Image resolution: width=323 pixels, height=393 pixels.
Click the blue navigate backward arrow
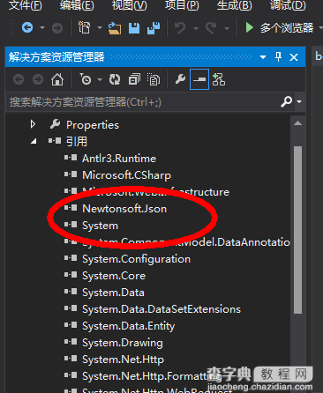(x=27, y=28)
